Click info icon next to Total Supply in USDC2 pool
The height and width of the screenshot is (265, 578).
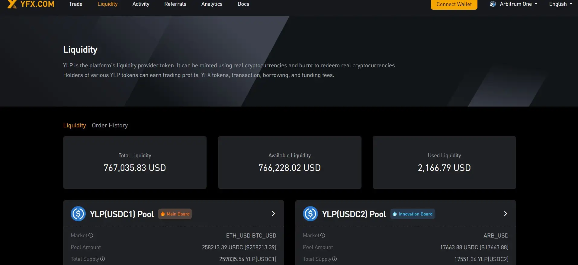point(335,259)
